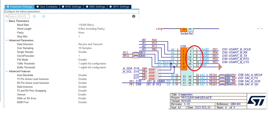This screenshot has width=279, height=126.
Task: Click the parameter search field
Action: pyautogui.click(x=19, y=16)
